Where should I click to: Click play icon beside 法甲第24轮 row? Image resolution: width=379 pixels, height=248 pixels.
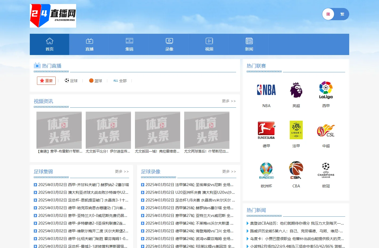[143, 185]
